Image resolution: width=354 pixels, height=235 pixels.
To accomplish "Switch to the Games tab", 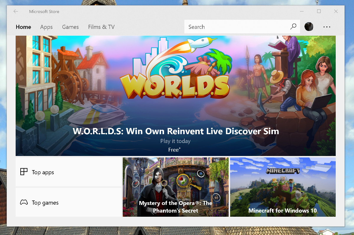I will pos(70,27).
